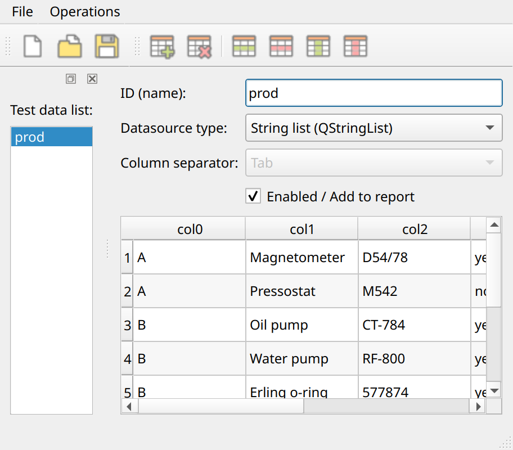Select row header 2
The image size is (513, 450).
[127, 291]
